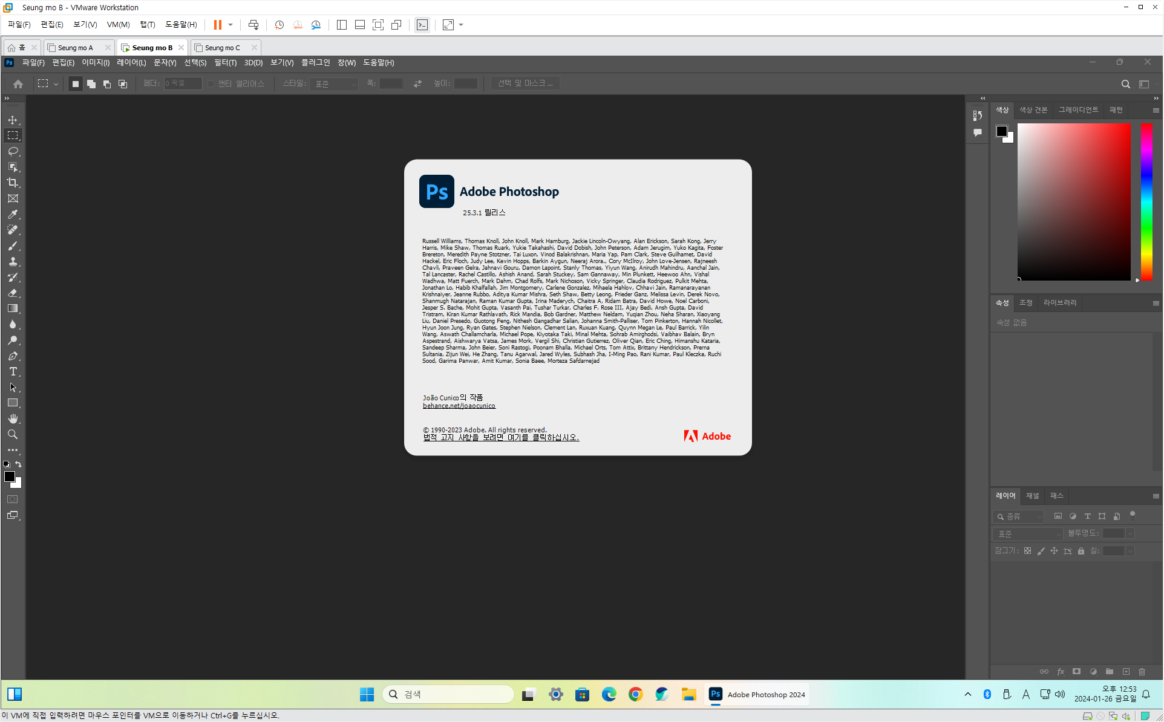The image size is (1164, 722).
Task: Select the Brush tool
Action: (13, 246)
